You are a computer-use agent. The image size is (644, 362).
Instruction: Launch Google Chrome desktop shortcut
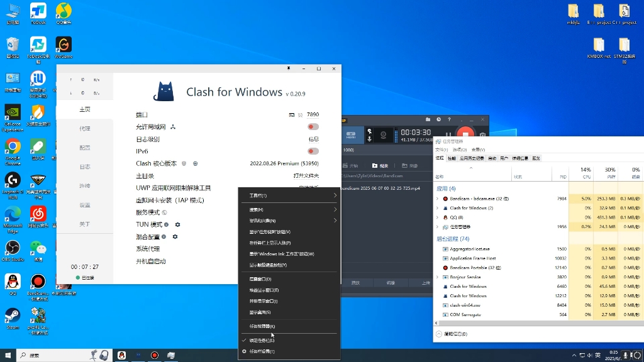(x=13, y=152)
